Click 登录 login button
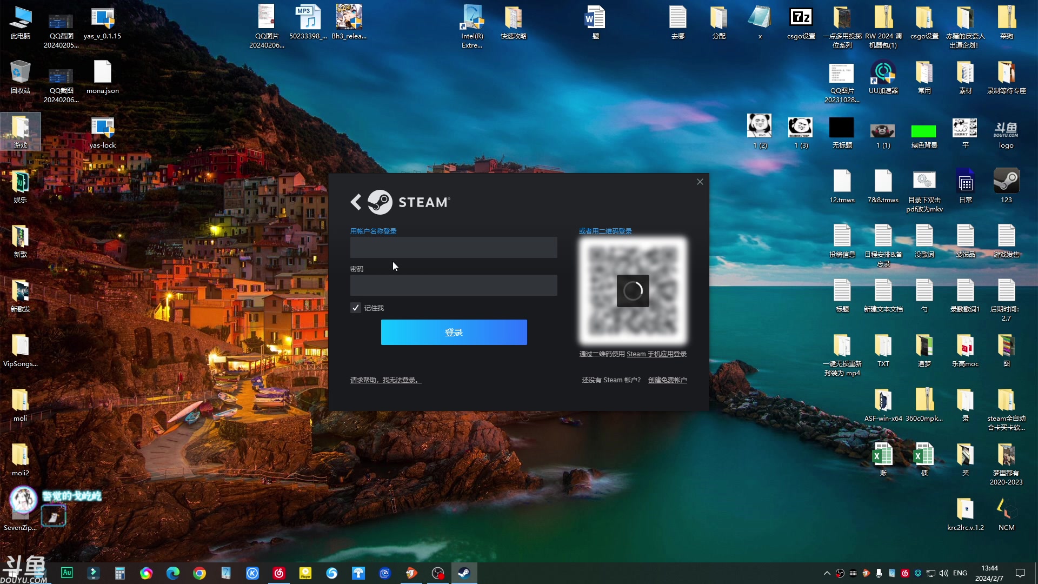 pos(454,333)
